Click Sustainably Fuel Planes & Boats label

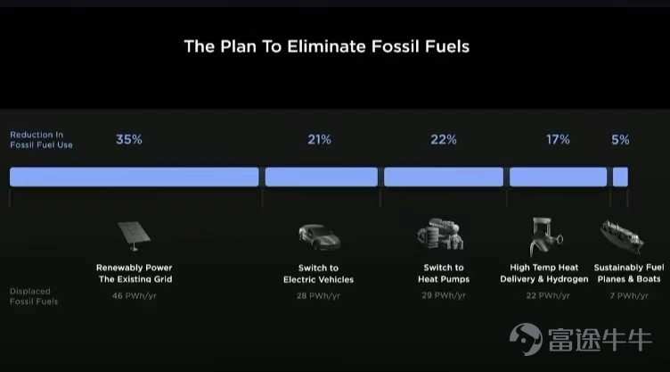coord(629,273)
